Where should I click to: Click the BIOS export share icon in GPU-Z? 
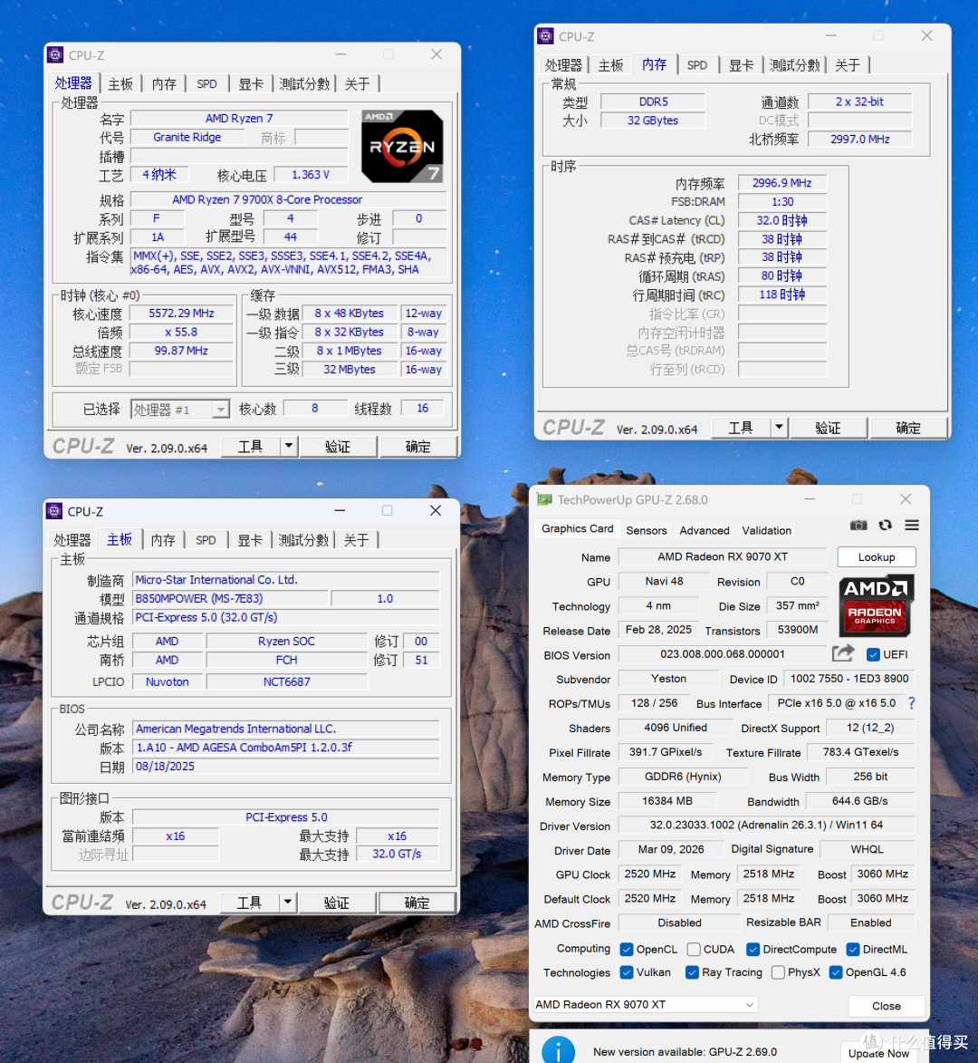click(842, 653)
